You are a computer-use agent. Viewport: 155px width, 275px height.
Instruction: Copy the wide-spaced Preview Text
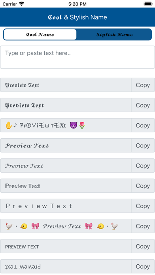click(x=143, y=206)
